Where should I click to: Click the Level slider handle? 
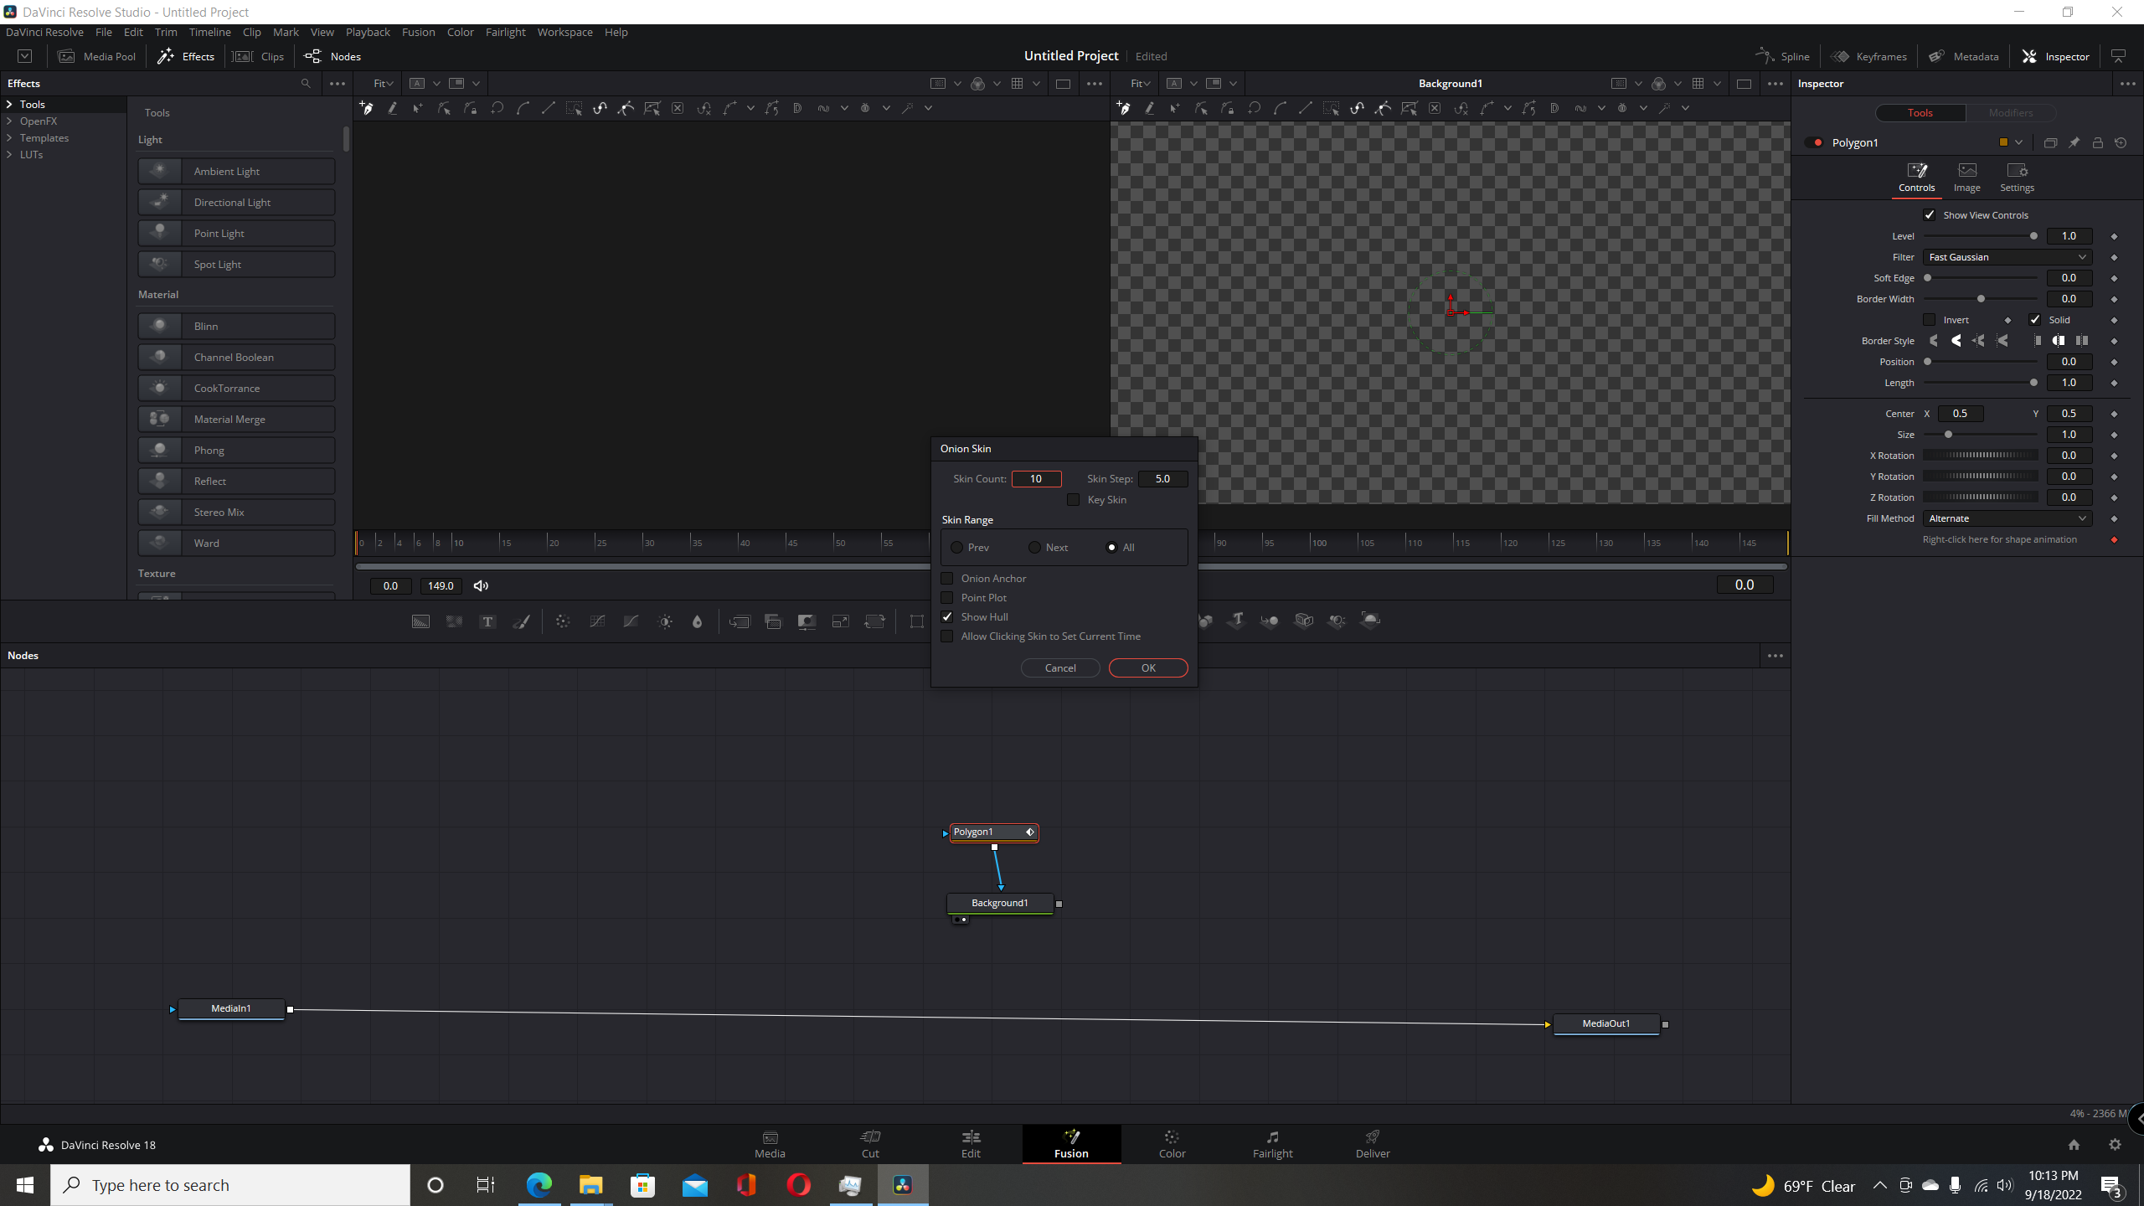(2033, 236)
